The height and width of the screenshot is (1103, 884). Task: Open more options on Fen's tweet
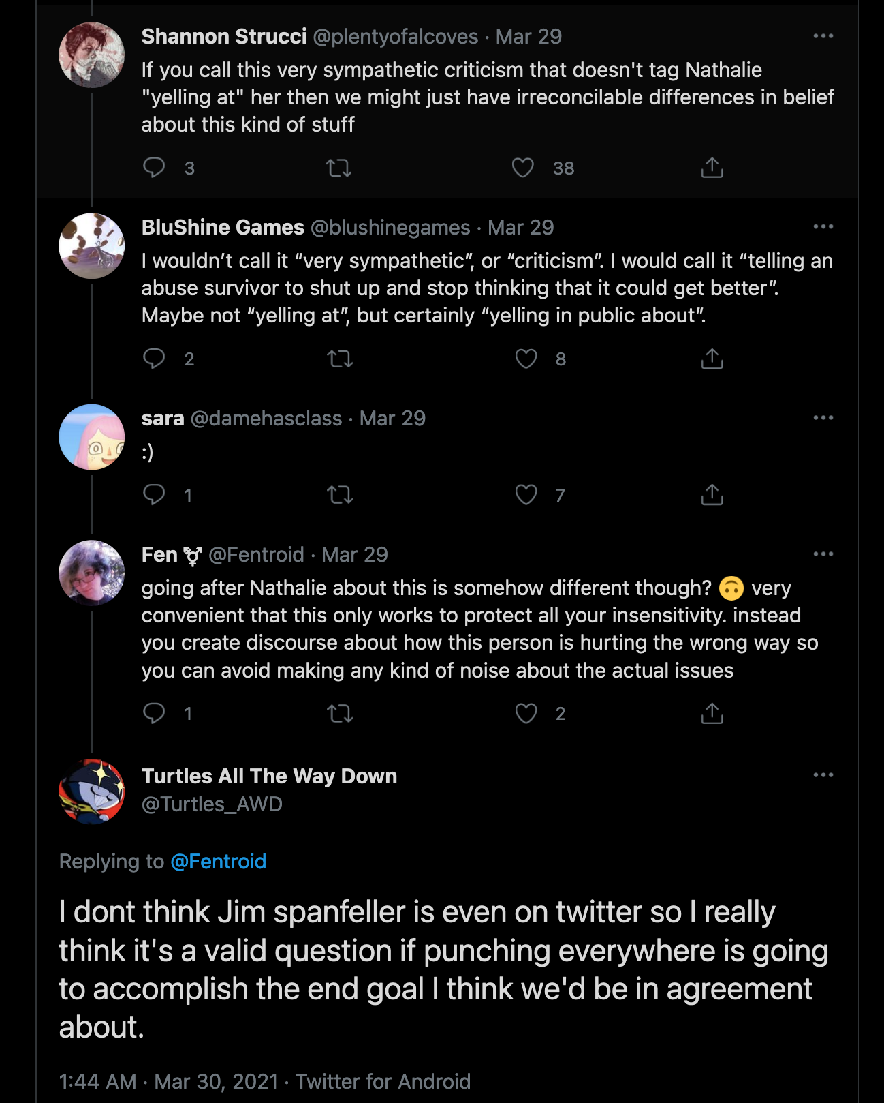tap(823, 554)
